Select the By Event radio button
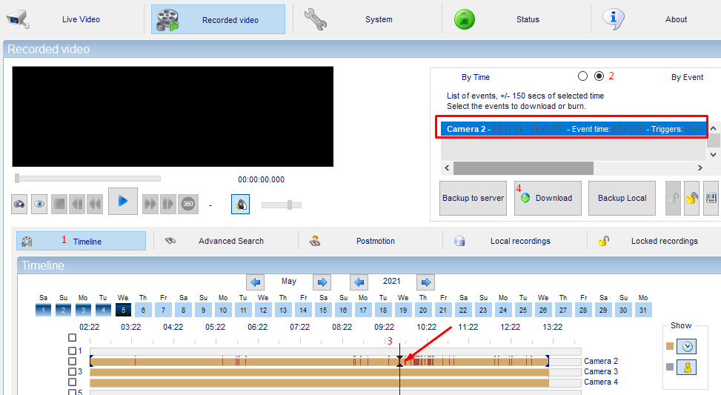Viewport: 721px width, 395px height. pyautogui.click(x=599, y=76)
